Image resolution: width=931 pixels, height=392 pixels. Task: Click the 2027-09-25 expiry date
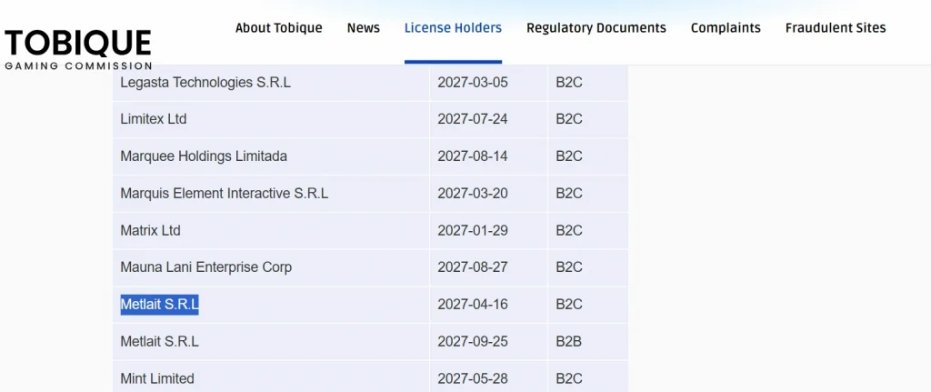473,341
